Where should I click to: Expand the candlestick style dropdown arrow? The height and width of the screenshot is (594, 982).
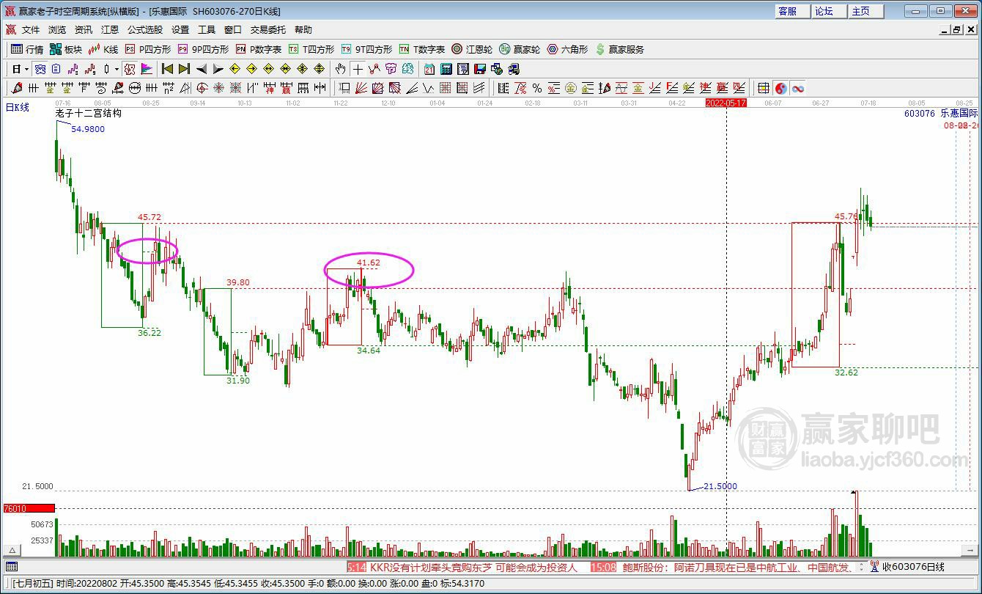point(117,69)
